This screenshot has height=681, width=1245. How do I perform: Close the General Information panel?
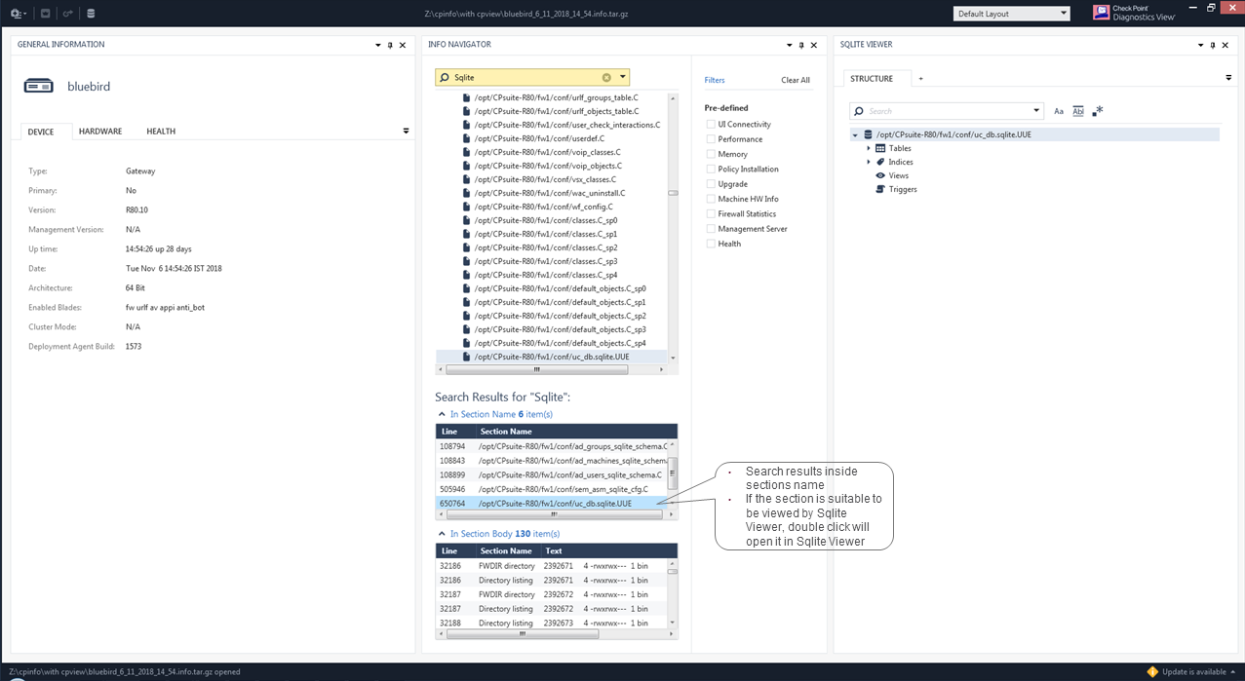[x=403, y=45]
